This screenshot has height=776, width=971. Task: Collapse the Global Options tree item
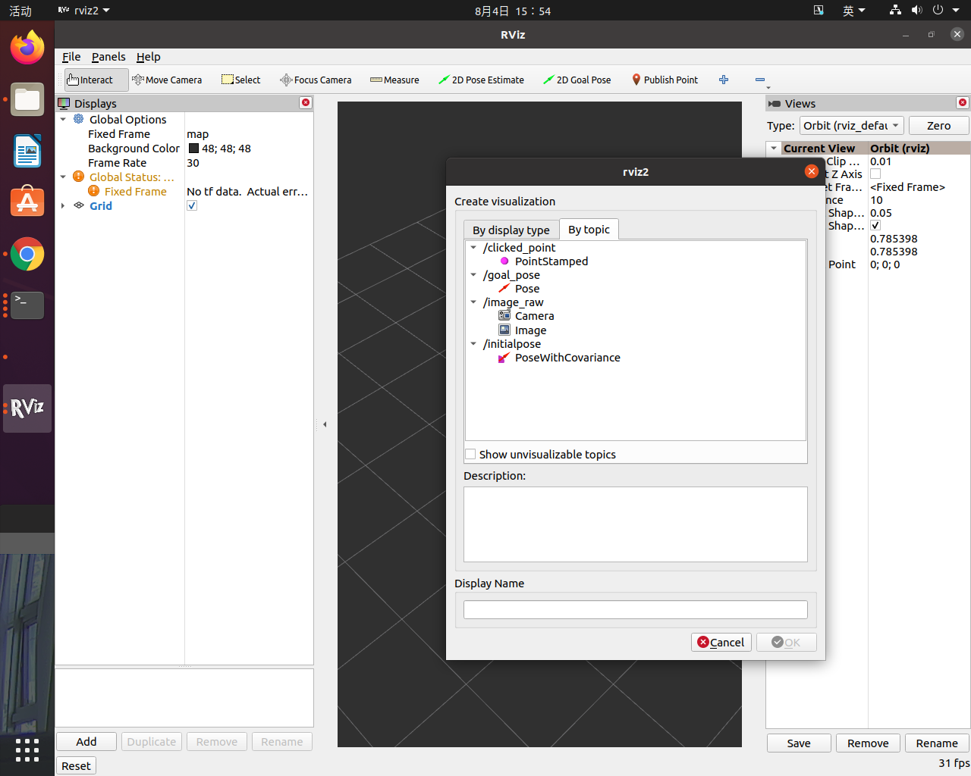(64, 119)
